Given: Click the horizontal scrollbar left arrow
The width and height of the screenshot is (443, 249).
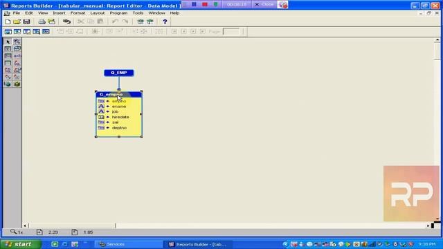Looking at the screenshot, I should (25, 225).
